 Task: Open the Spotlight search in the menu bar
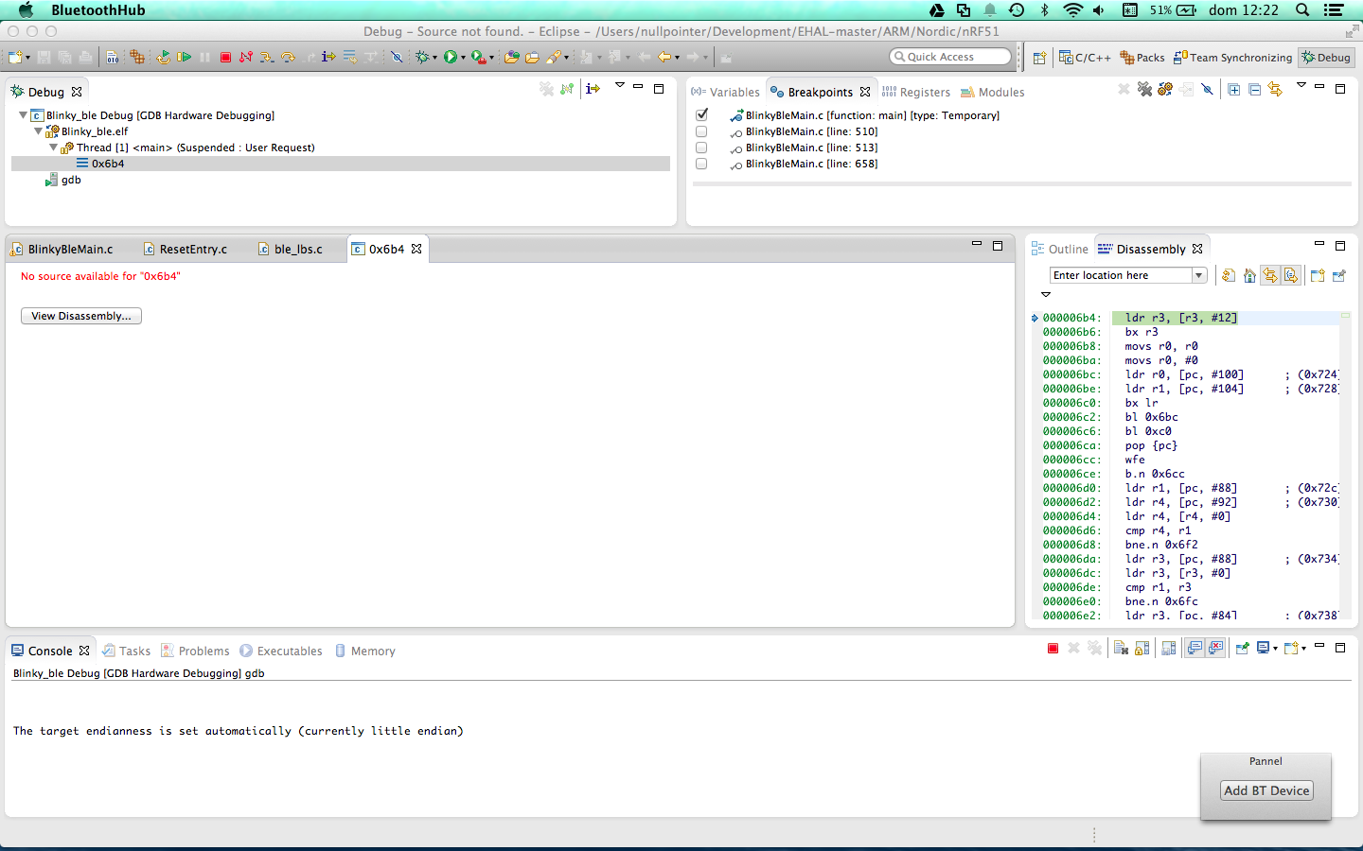pyautogui.click(x=1302, y=10)
